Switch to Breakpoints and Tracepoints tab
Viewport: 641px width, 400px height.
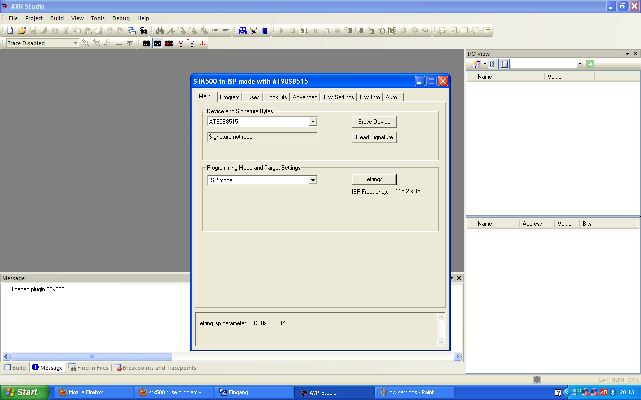tap(155, 368)
